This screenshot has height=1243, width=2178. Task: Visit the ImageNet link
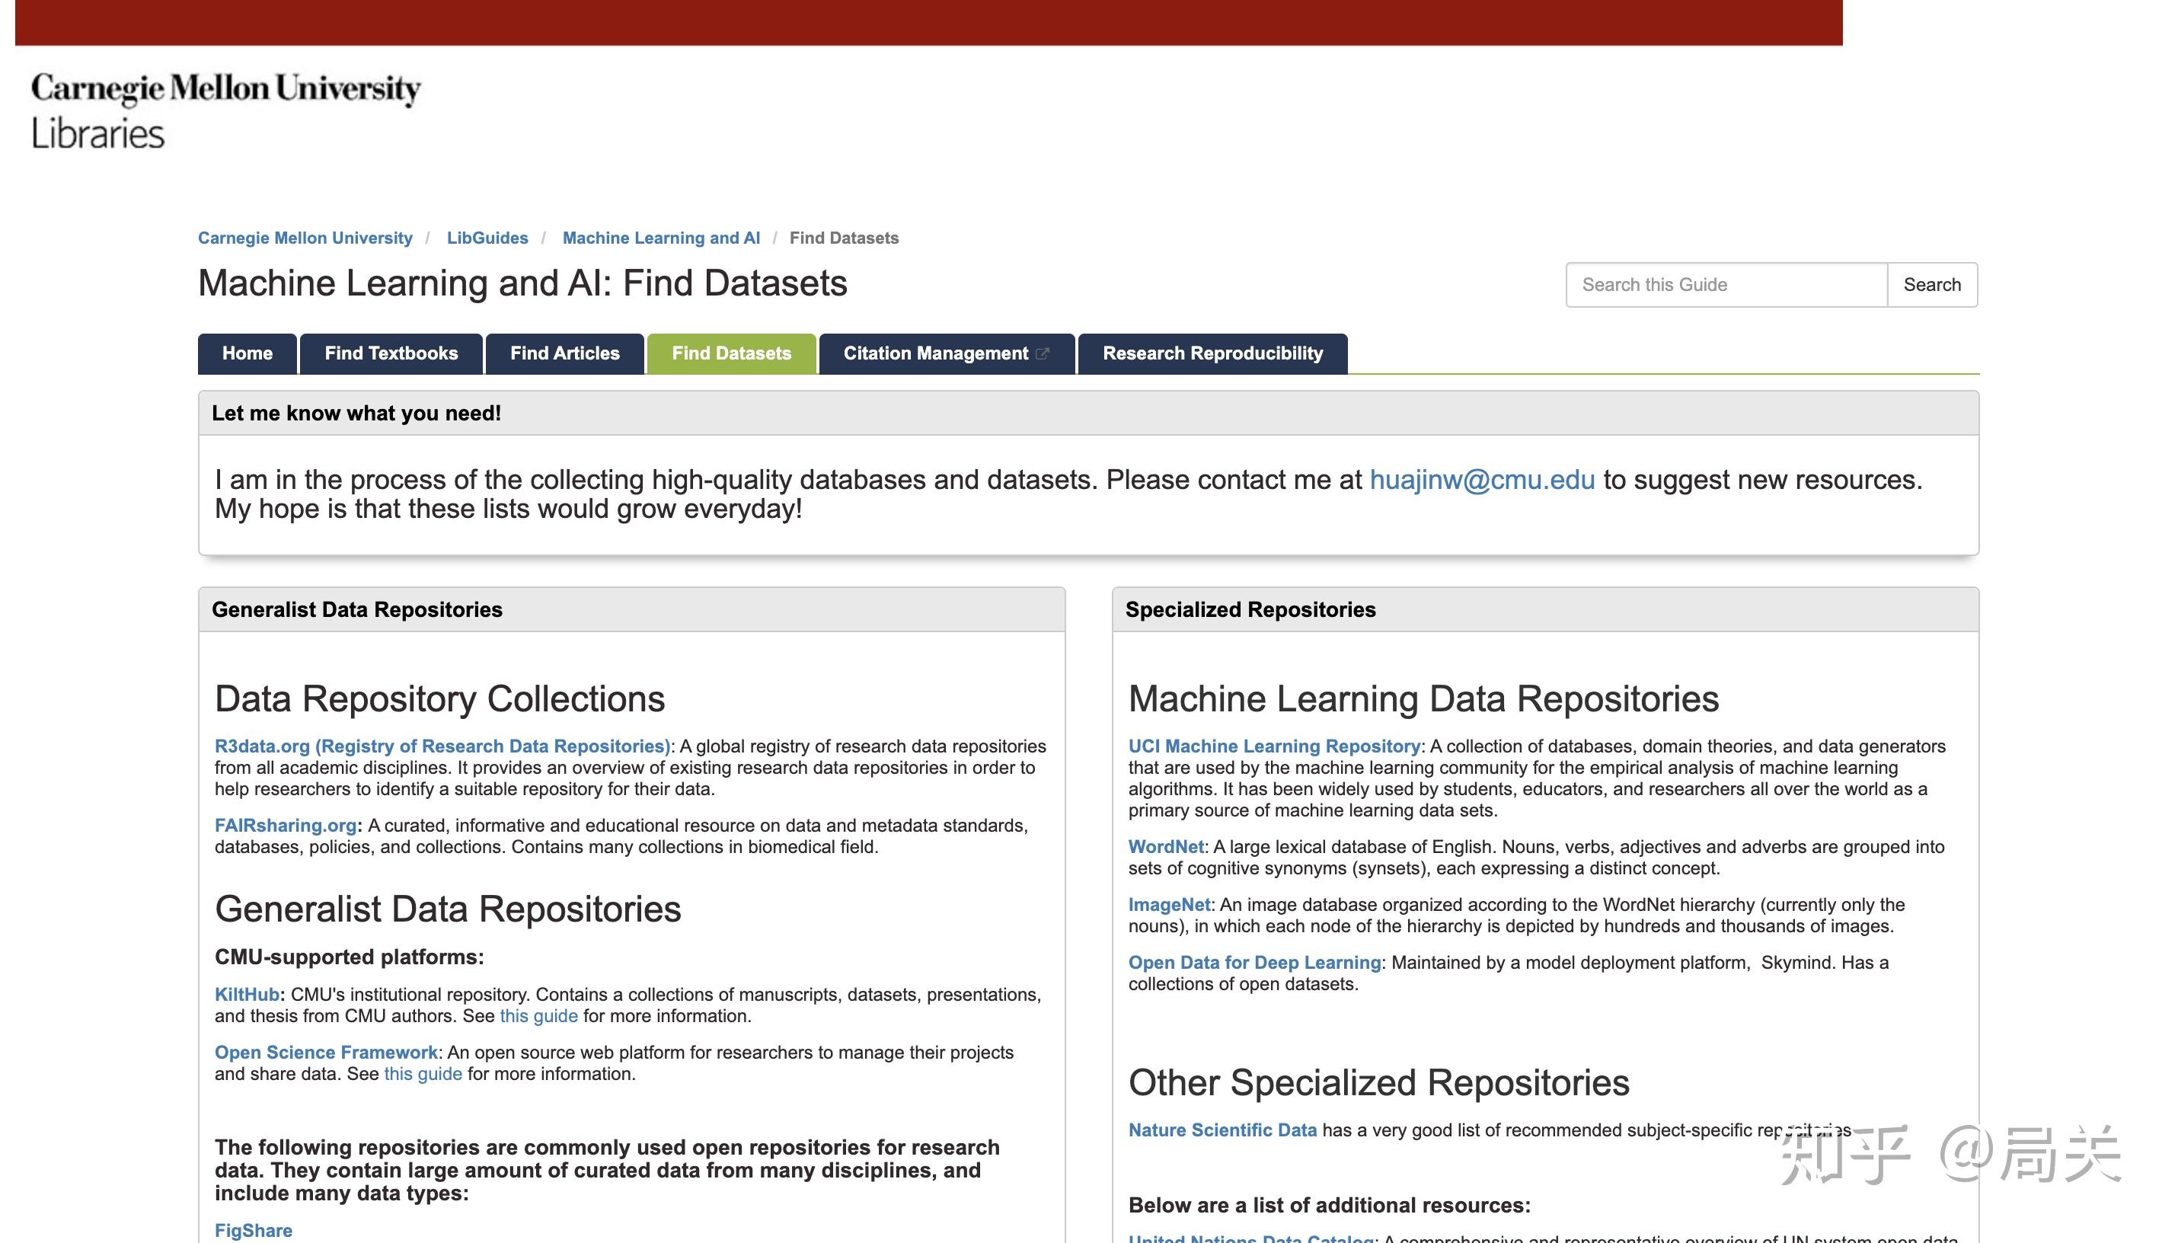[x=1168, y=905]
